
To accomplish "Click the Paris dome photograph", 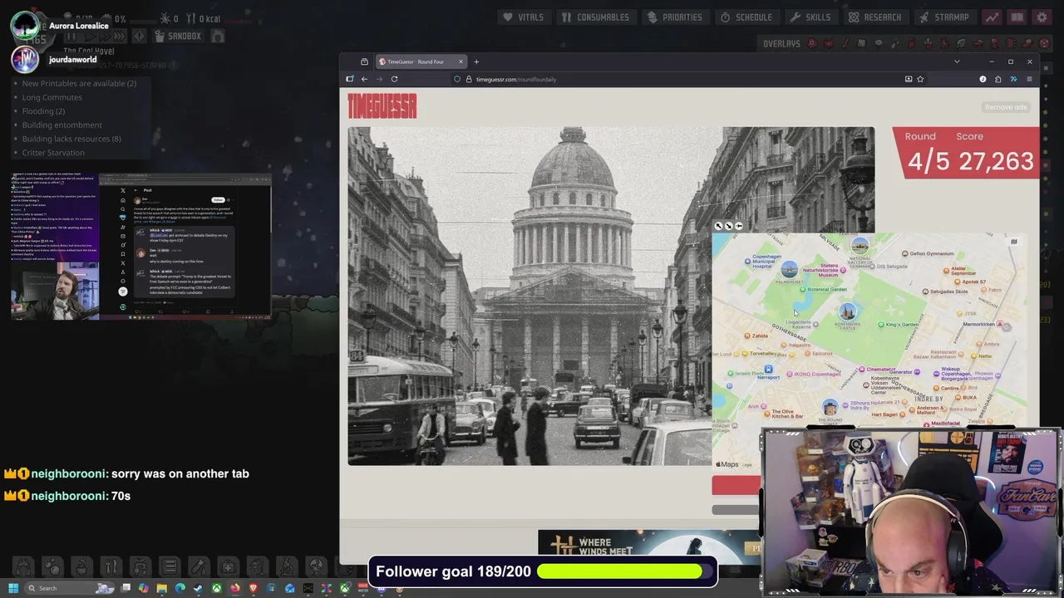I will pos(530,296).
